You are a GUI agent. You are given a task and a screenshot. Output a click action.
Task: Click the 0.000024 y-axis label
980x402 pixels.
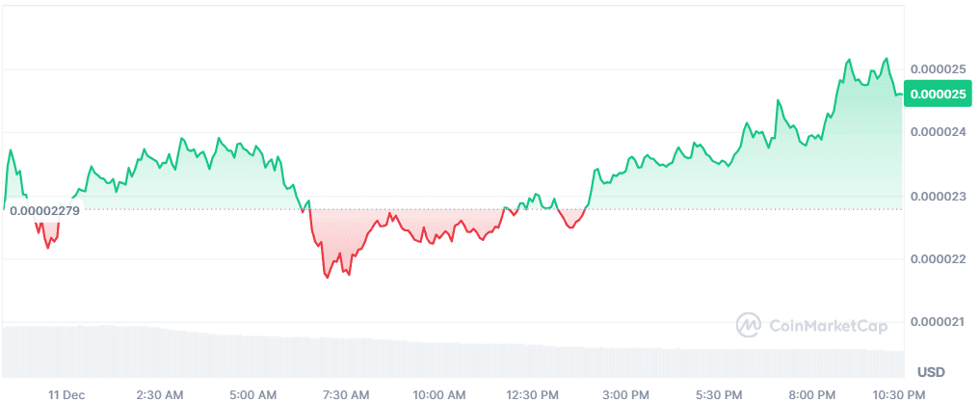click(x=938, y=132)
